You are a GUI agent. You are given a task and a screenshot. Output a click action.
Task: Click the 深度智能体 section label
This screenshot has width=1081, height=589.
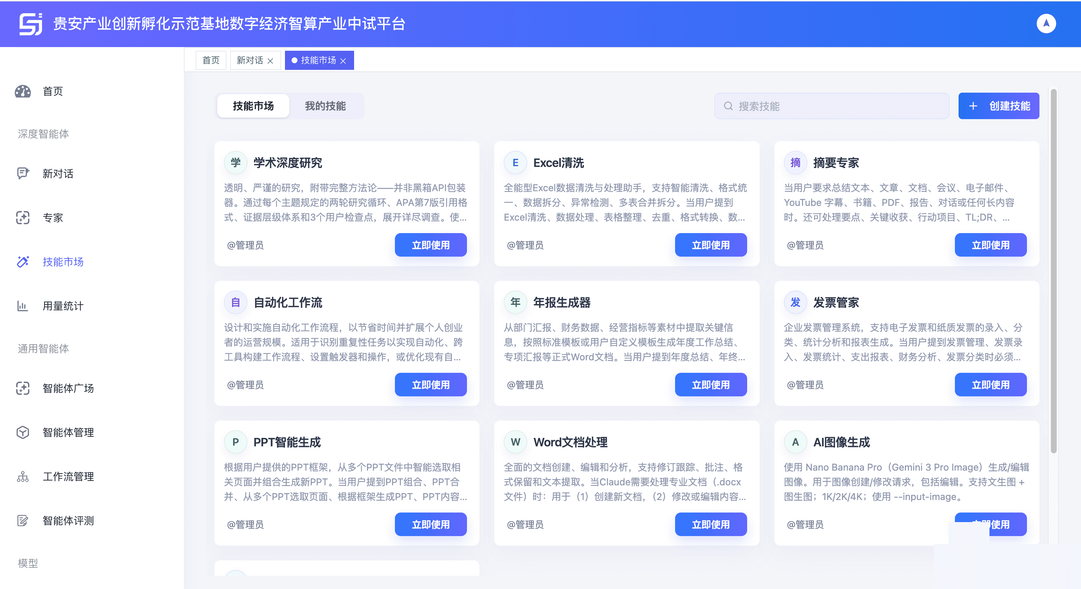tap(43, 134)
